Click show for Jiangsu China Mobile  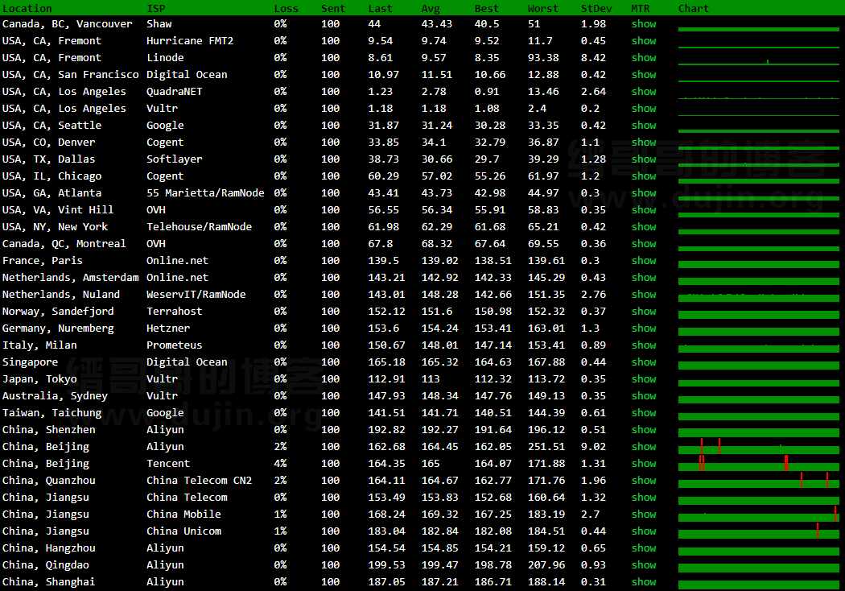click(644, 515)
